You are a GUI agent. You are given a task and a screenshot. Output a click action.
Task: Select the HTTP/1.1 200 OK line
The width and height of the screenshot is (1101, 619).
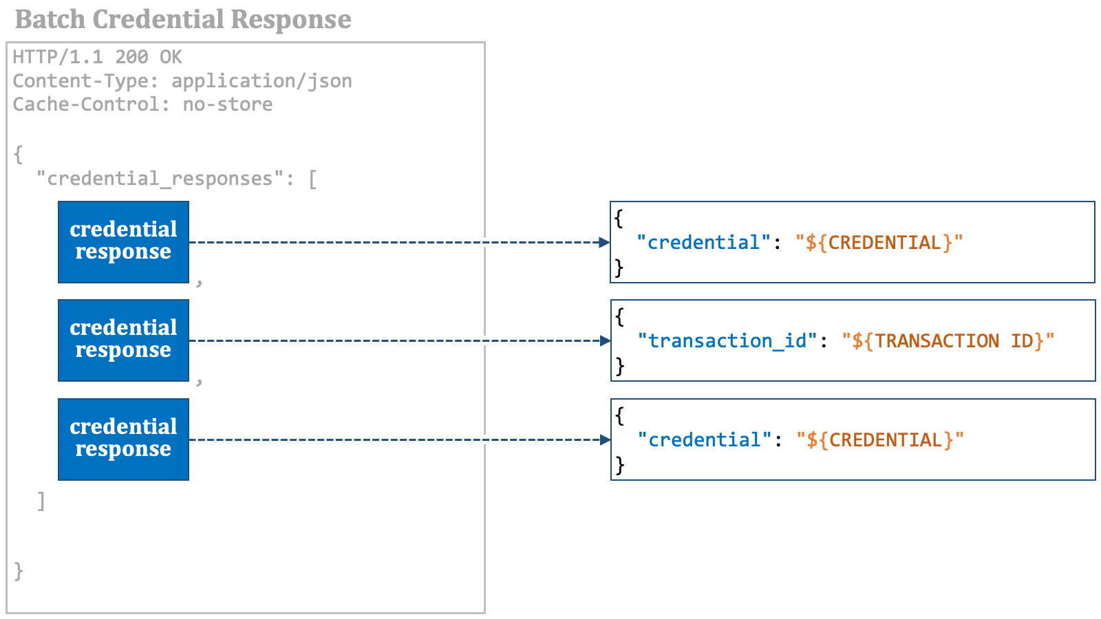[97, 57]
